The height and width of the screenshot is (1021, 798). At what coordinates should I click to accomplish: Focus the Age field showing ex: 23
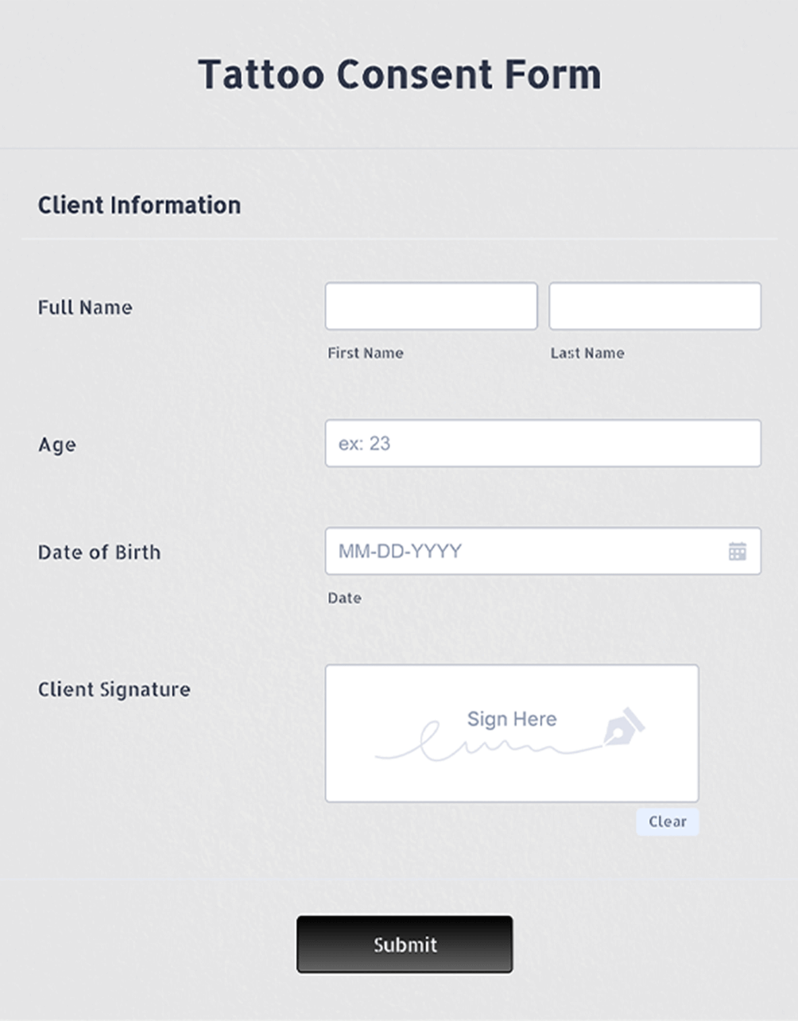pos(543,443)
